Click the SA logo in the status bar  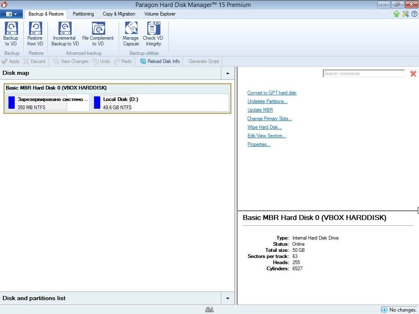pyautogui.click(x=209, y=310)
